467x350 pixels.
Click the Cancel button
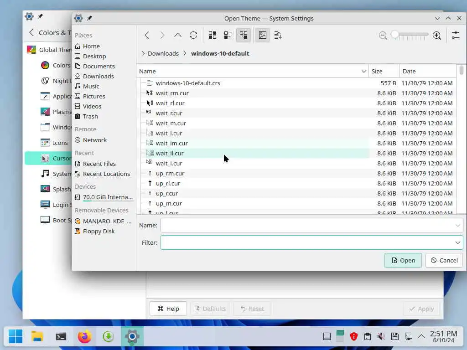pos(444,260)
